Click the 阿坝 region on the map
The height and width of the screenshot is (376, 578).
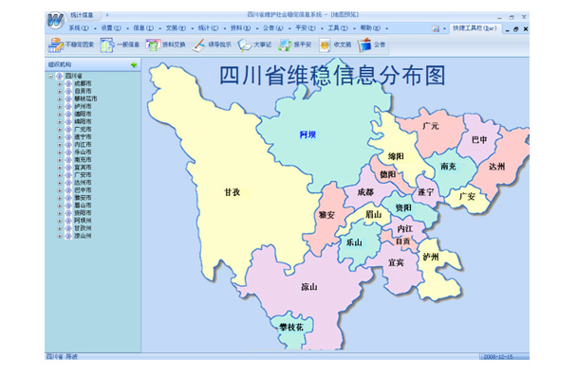point(308,134)
